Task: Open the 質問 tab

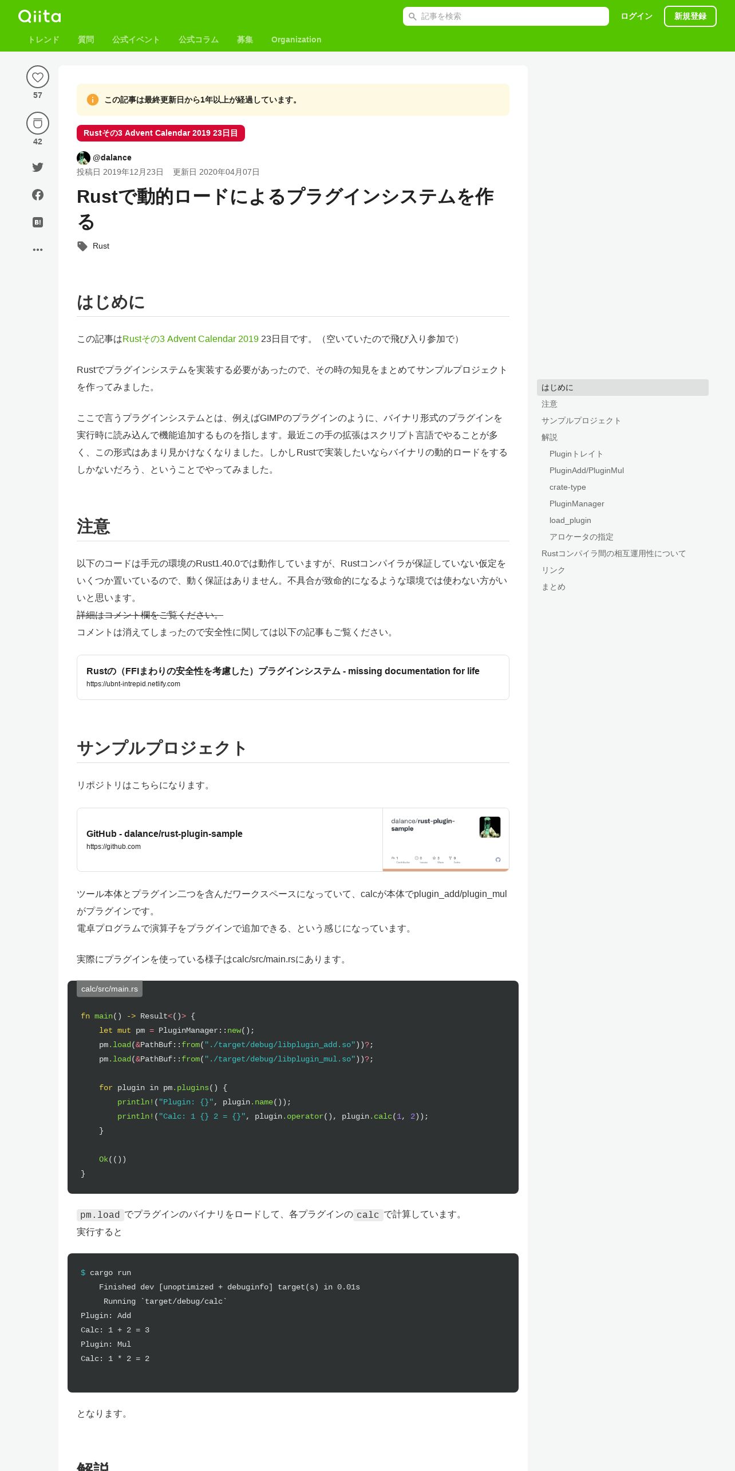Action: (86, 40)
